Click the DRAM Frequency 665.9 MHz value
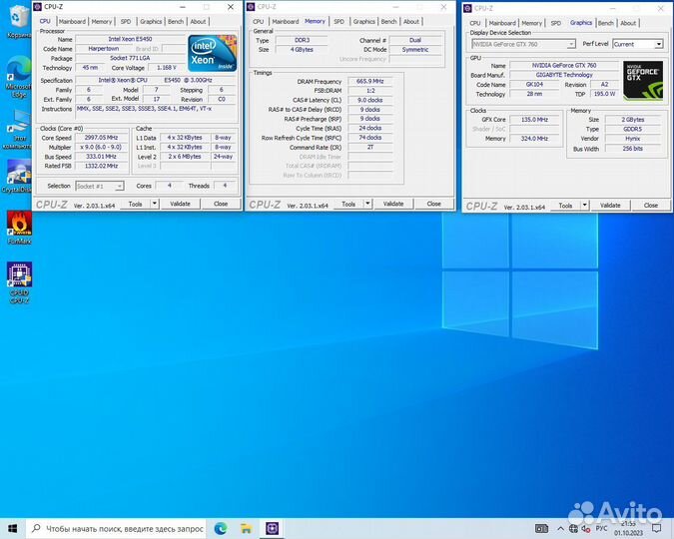 pyautogui.click(x=370, y=81)
